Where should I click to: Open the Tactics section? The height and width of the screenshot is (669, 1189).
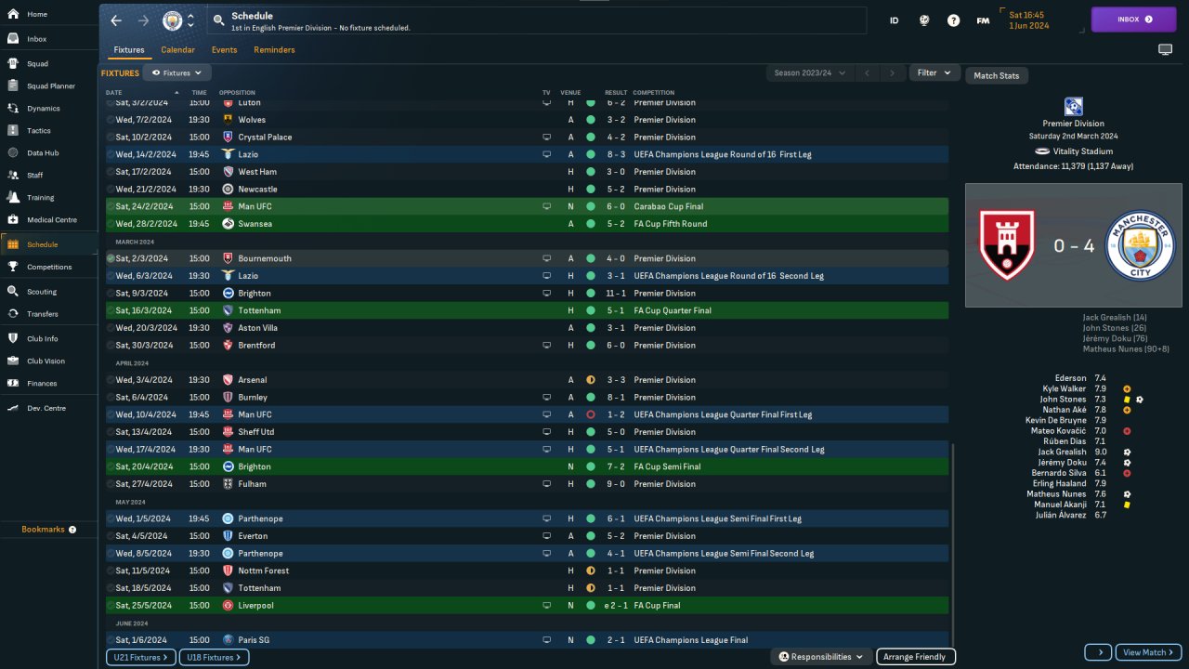click(39, 131)
